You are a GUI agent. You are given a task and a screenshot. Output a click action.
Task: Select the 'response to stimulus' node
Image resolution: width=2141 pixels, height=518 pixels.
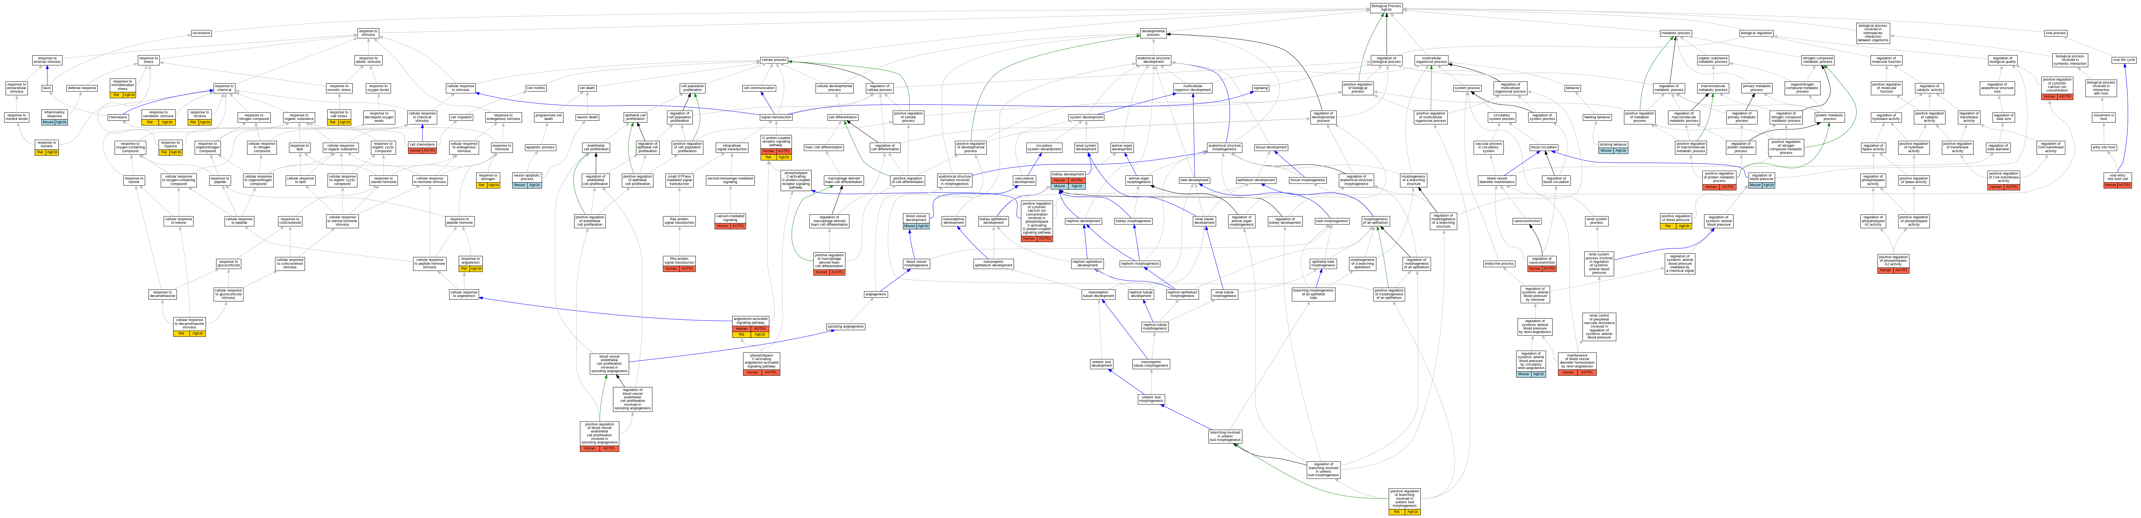point(368,33)
